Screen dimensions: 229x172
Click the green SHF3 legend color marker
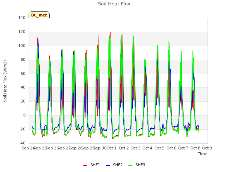pos(130,166)
